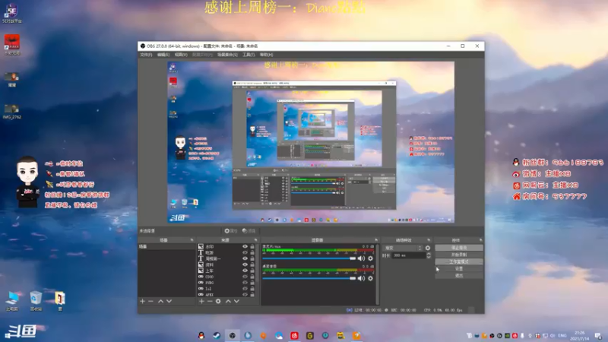This screenshot has height=342, width=608.
Task: Toggle visibility of the 资料 source
Action: click(245, 264)
